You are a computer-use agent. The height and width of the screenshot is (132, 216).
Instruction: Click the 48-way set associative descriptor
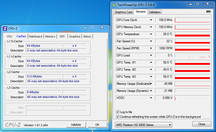pos(56,97)
